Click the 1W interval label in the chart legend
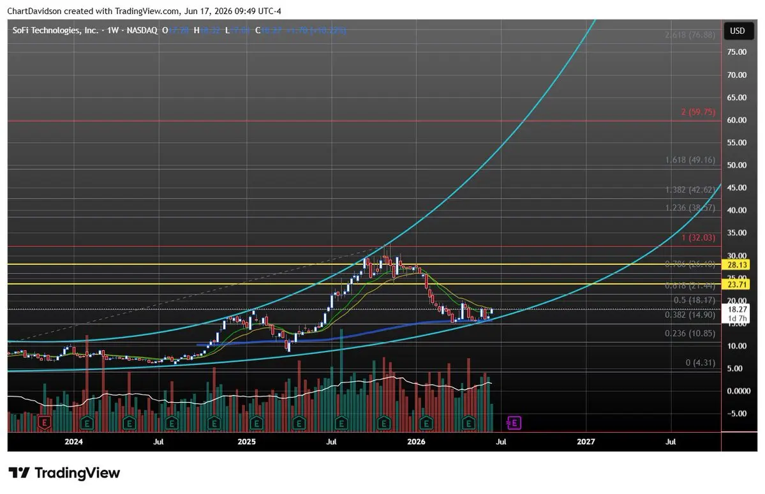Screen dimensions: 765x494 click(x=113, y=30)
